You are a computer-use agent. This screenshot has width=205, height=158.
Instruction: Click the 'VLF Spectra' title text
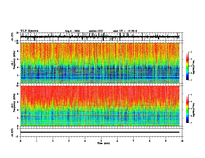tap(29, 31)
